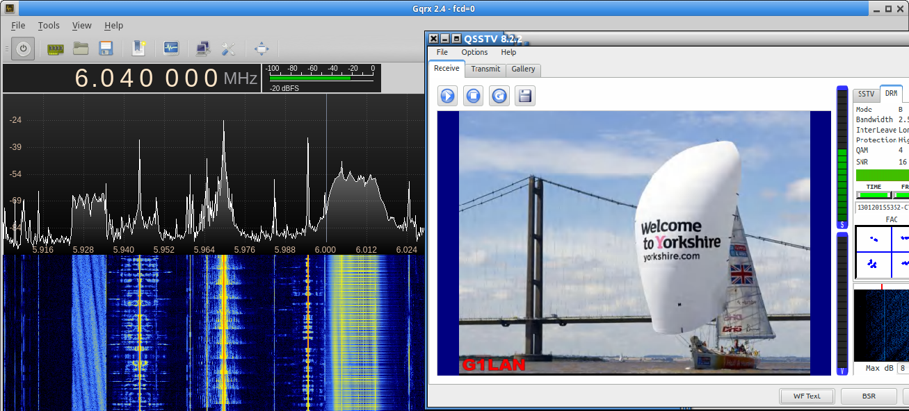Stop QSSTV reception with the stop button
Image resolution: width=909 pixels, height=411 pixels.
pyautogui.click(x=474, y=96)
